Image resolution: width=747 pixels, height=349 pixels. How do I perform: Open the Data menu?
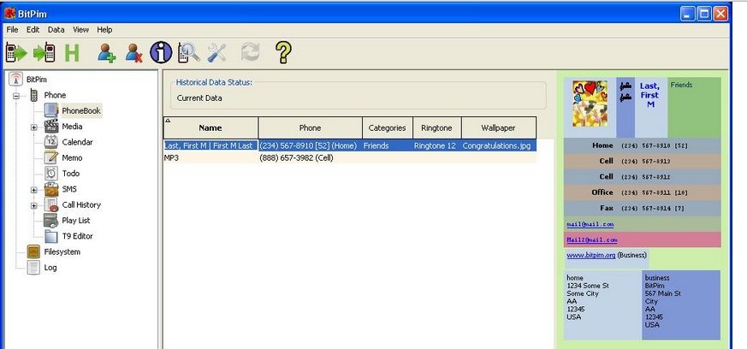56,30
